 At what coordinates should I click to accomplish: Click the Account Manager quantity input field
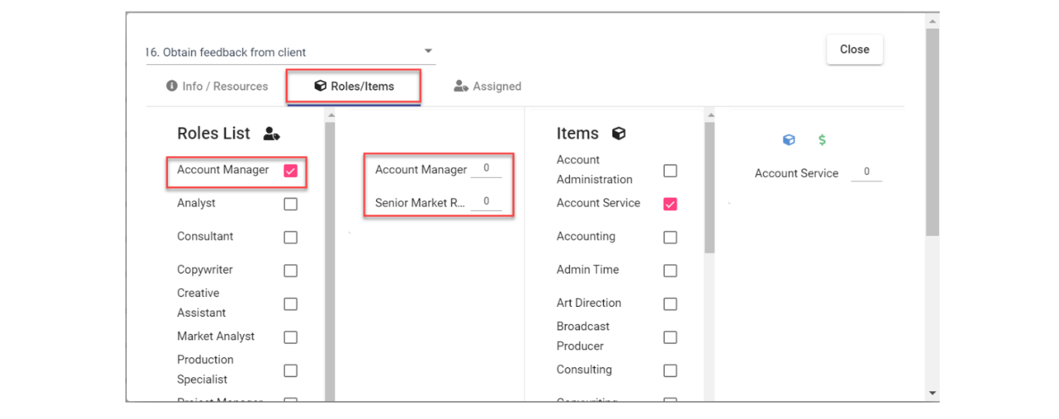486,169
